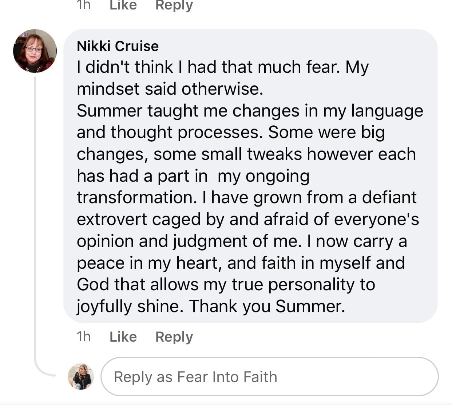Reply to Nikki Cruise's comment
This screenshot has width=452, height=405.
coord(174,337)
